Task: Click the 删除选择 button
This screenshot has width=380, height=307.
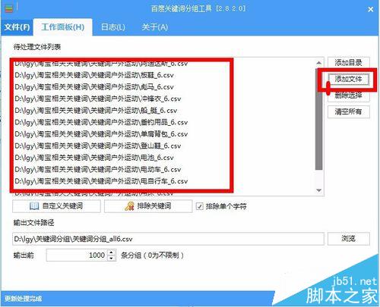Action: point(349,96)
